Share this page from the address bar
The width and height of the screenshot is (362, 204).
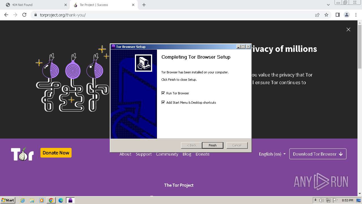(317, 15)
